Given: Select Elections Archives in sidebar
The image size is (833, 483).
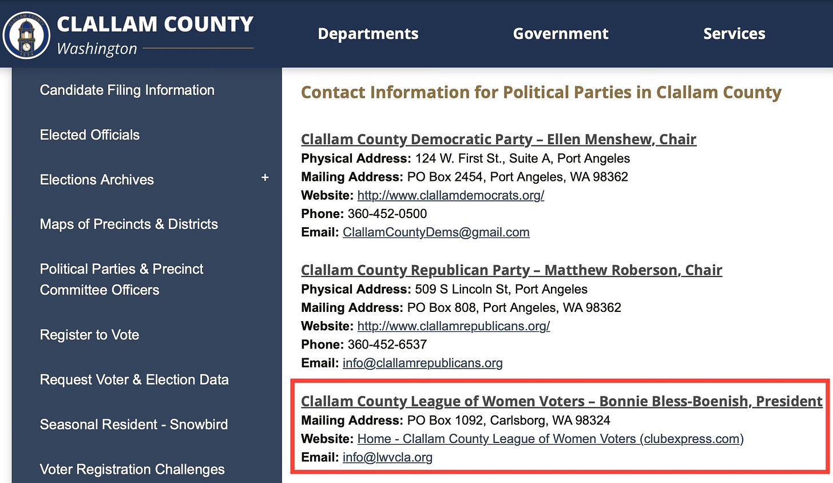Looking at the screenshot, I should click(x=97, y=180).
